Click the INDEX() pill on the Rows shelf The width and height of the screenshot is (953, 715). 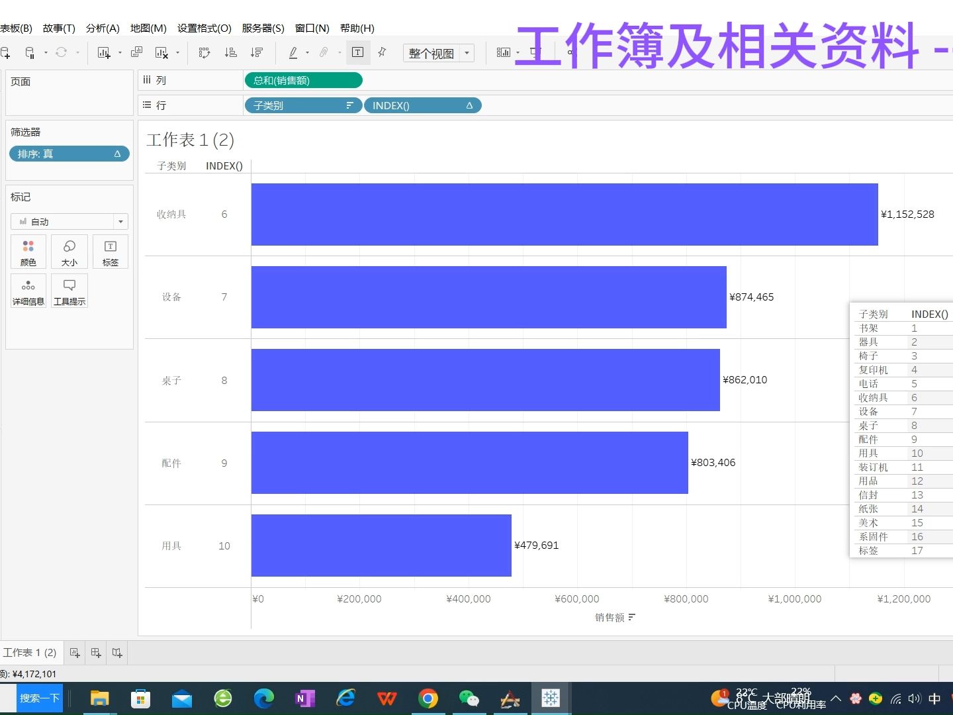tap(423, 105)
